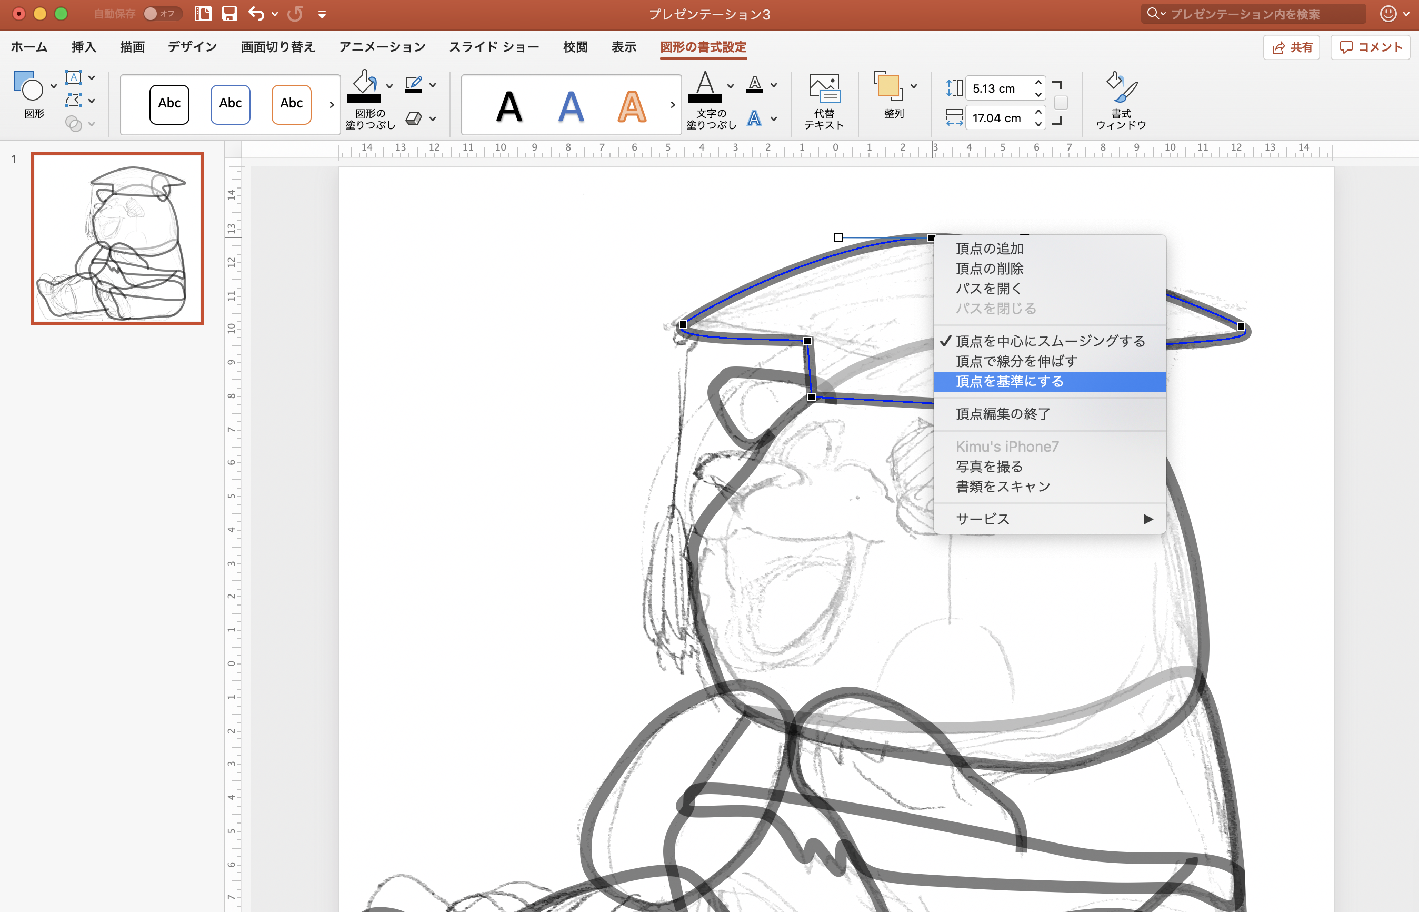
Task: Open the shape effects dropdown arrow
Action: (x=433, y=119)
